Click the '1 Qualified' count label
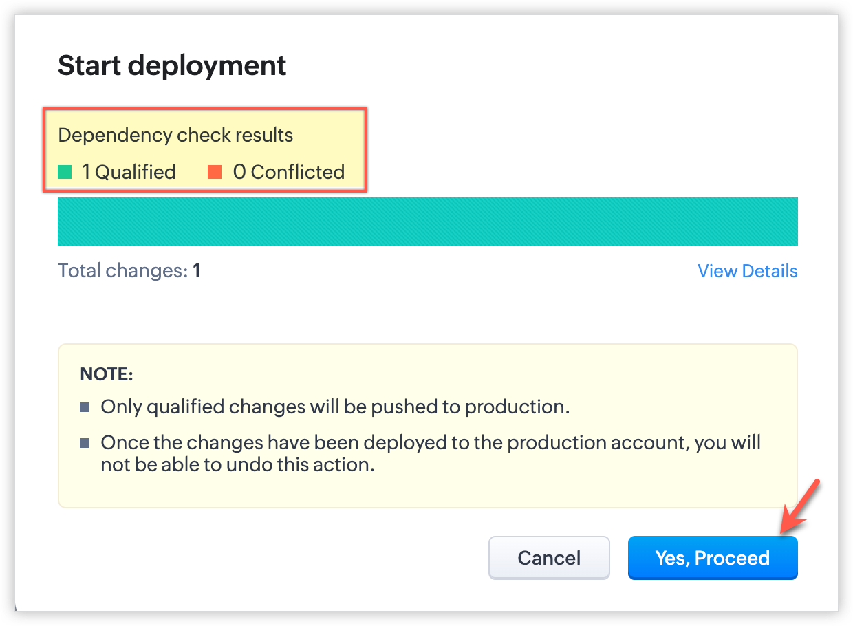853x626 pixels. point(129,172)
